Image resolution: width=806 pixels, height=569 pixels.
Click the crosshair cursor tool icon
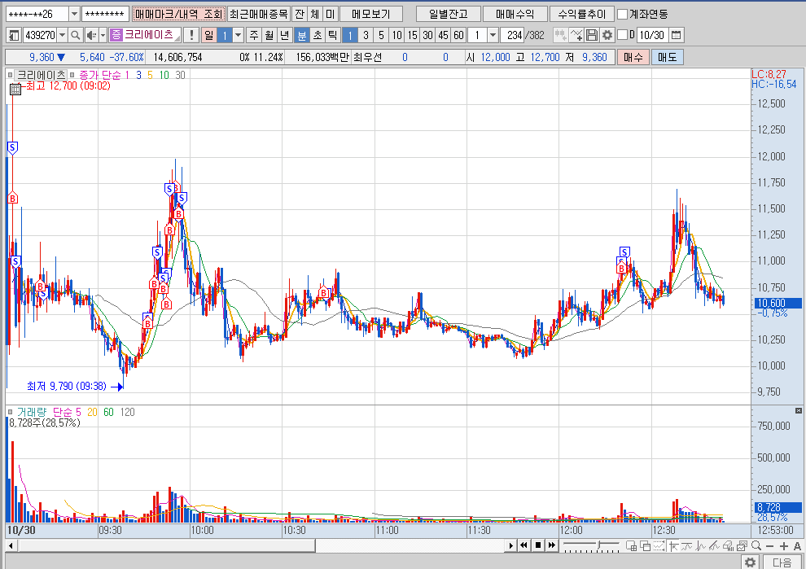coord(673,546)
